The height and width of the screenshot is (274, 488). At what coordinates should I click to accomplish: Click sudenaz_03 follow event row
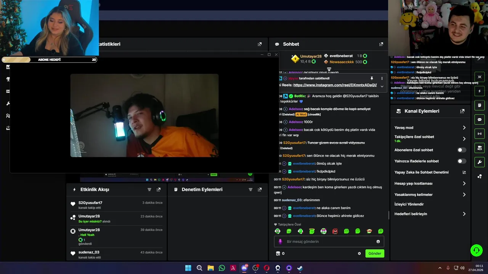click(x=117, y=255)
